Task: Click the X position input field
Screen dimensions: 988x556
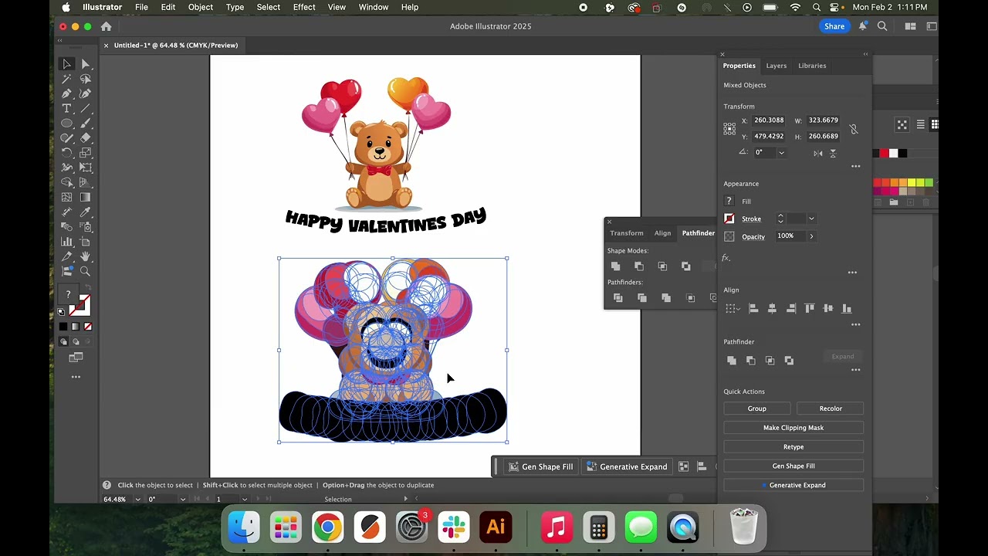Action: pos(769,120)
